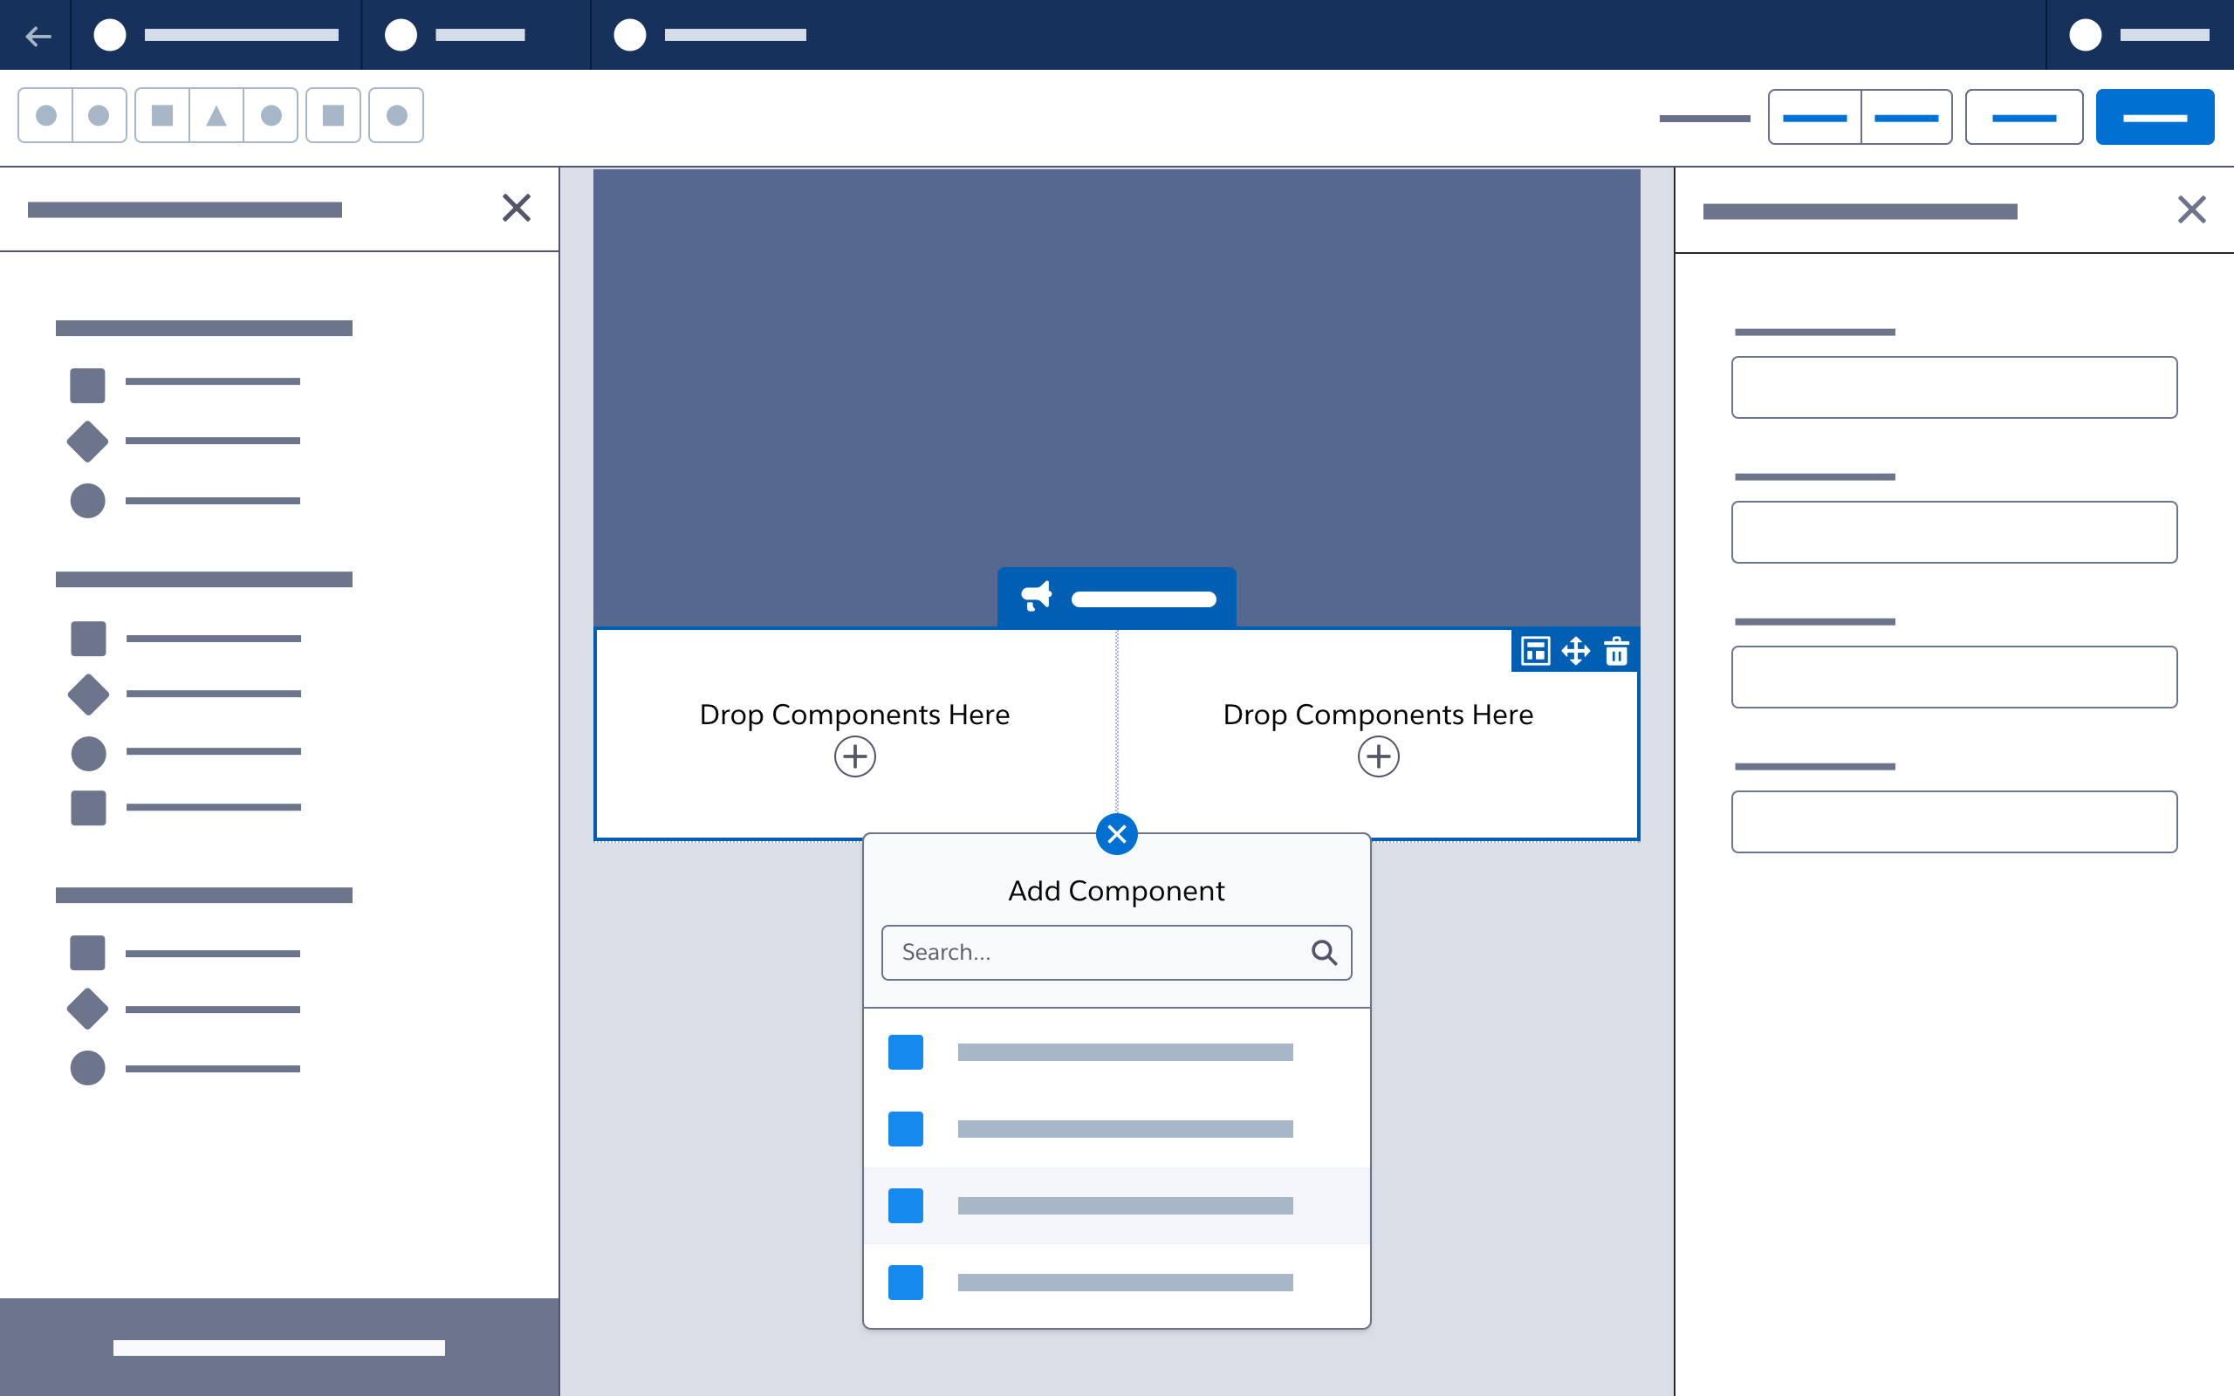Delete the section using the trash icon

[x=1617, y=651]
